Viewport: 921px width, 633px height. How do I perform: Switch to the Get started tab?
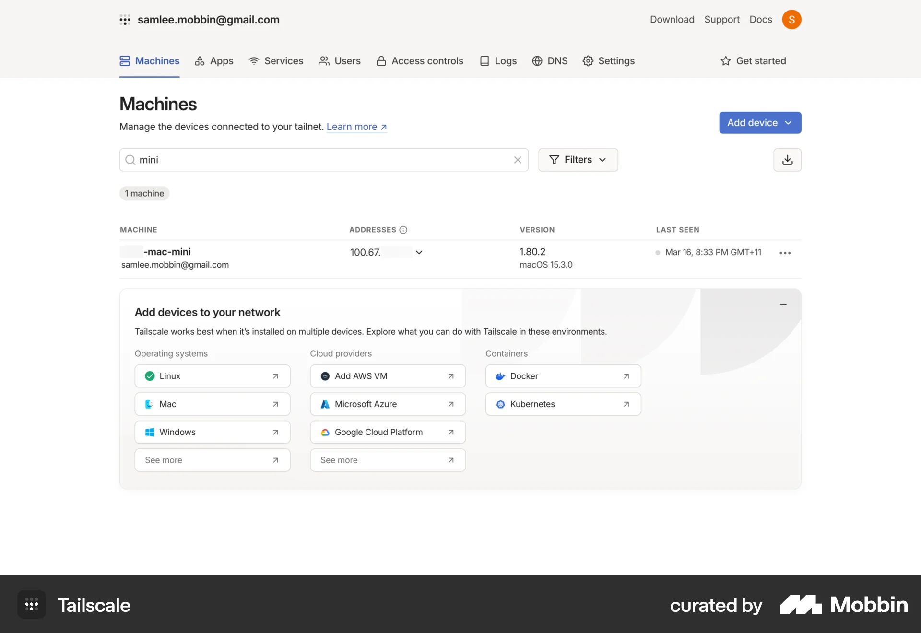point(754,61)
